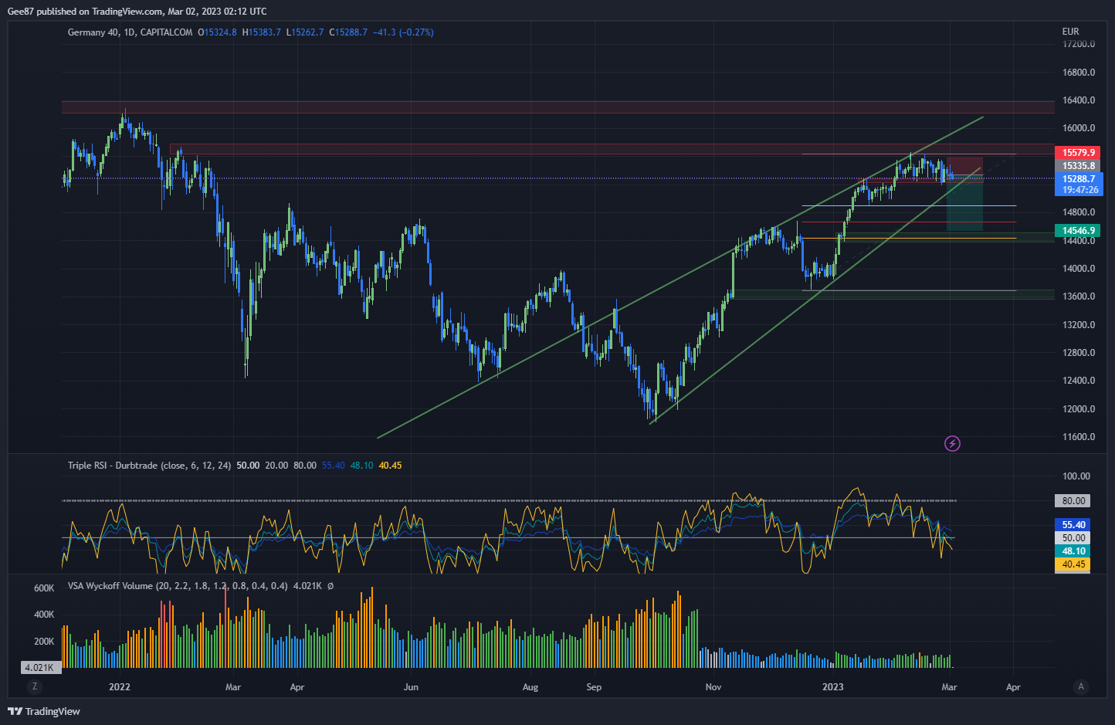
Task: Click the publication line Gee87 published on TradingView.com
Action: [x=137, y=12]
